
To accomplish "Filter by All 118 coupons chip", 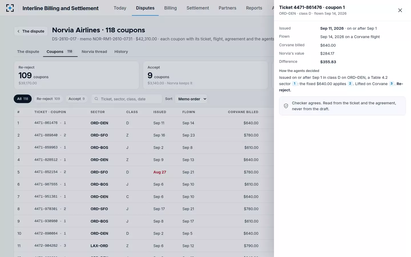I will 23,99.
